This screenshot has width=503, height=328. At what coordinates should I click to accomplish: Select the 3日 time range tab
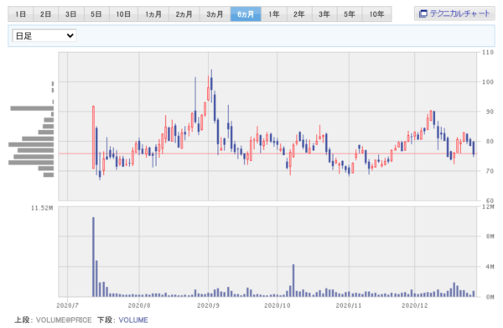tap(71, 14)
